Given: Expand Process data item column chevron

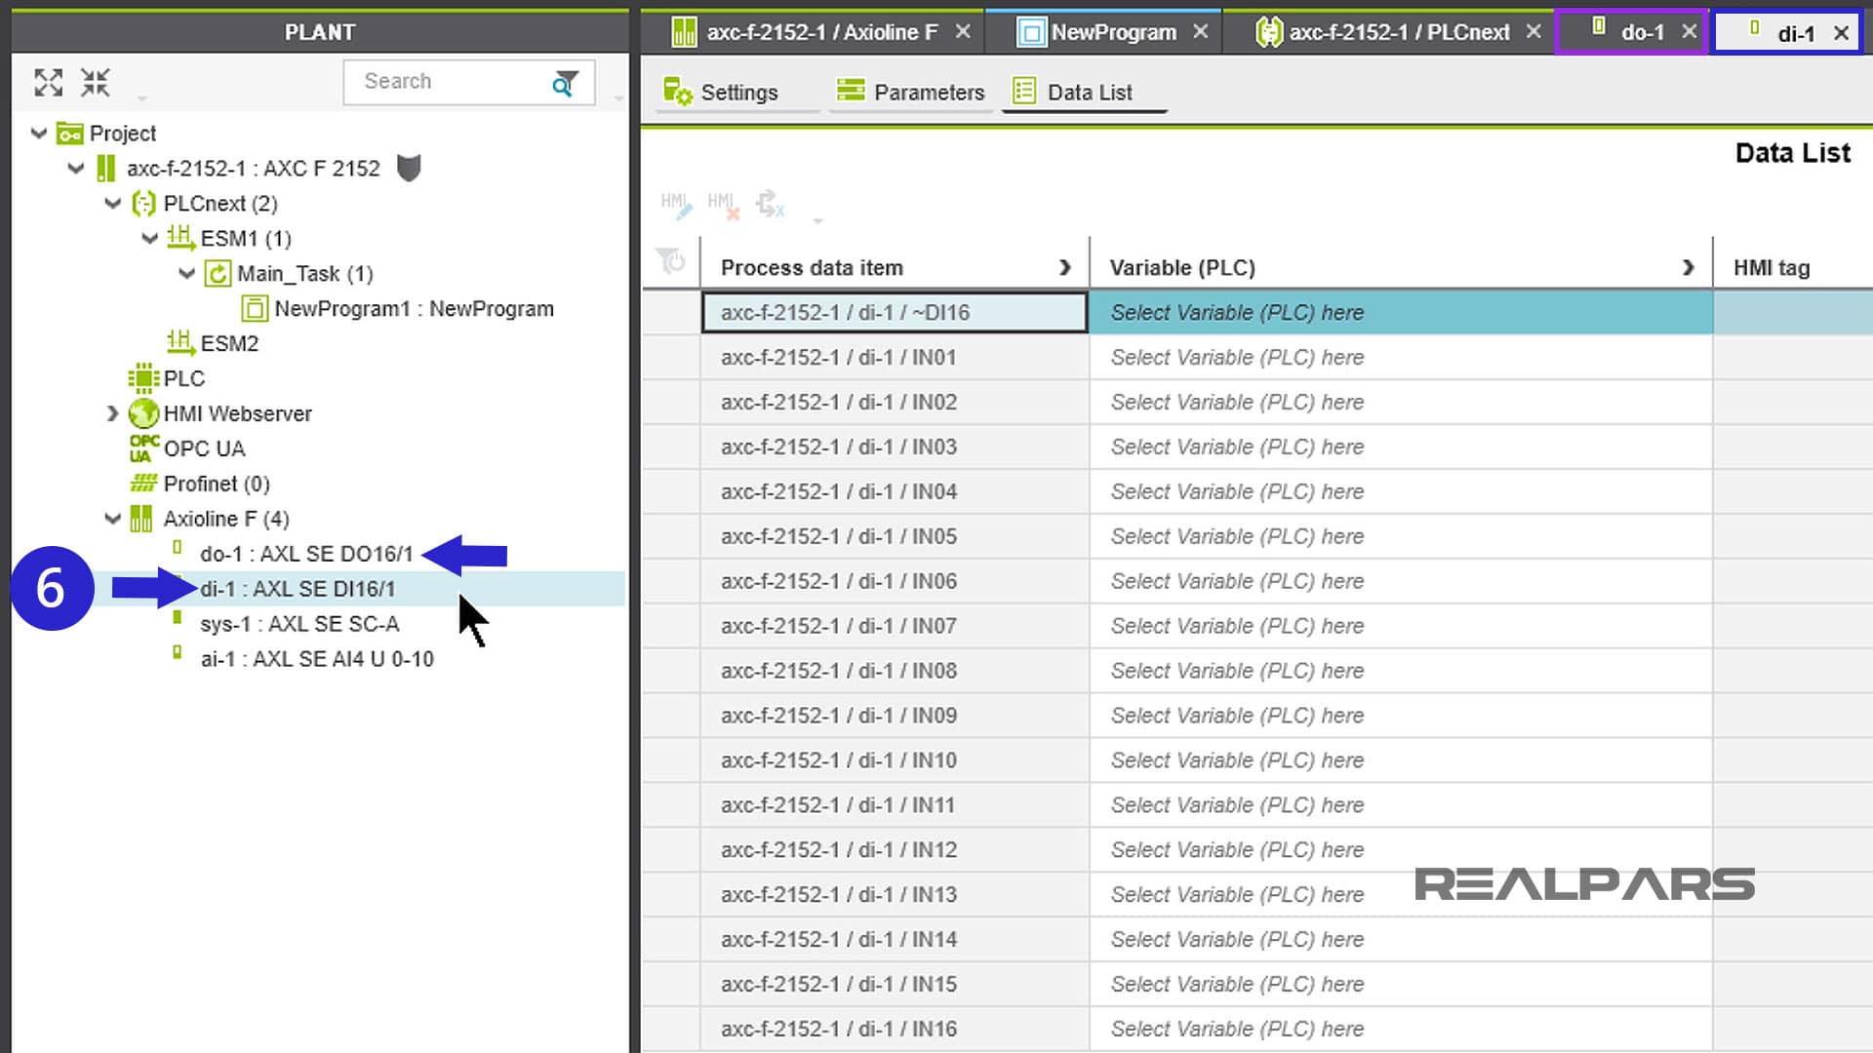Looking at the screenshot, I should tap(1064, 267).
